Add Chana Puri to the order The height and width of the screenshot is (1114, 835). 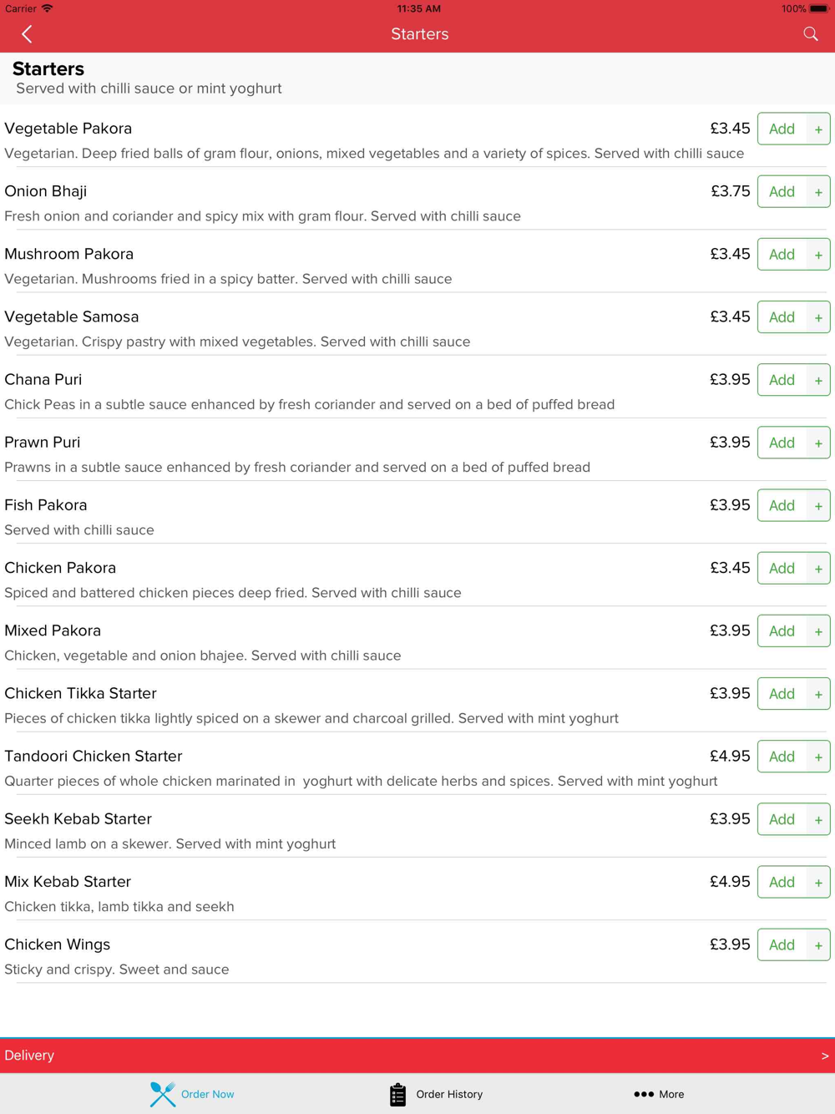tap(782, 380)
